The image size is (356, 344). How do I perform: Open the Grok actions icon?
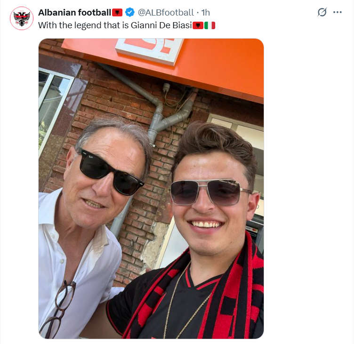point(322,12)
